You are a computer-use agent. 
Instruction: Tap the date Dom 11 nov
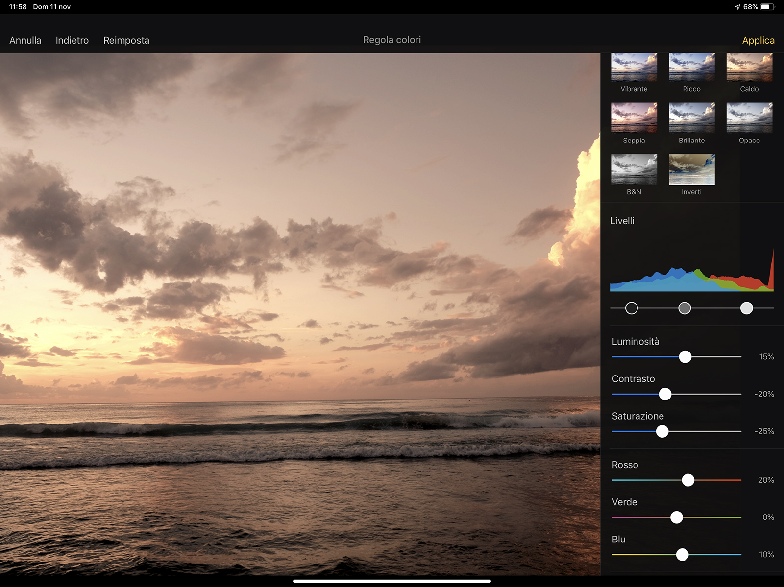pos(52,7)
